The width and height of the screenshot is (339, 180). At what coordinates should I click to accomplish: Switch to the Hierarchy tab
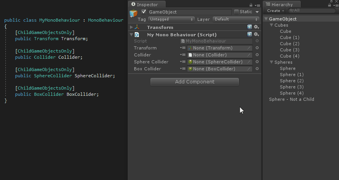[282, 5]
